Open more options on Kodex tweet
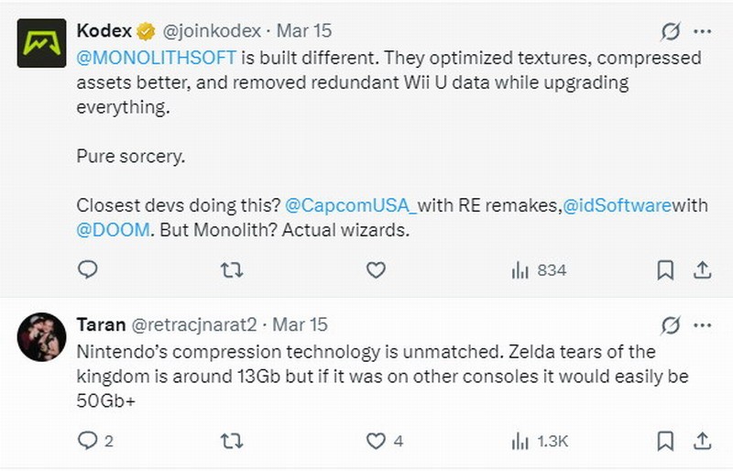 pyautogui.click(x=701, y=32)
